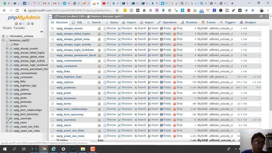Click the Browse icon for wpig_loginizer_logs

(105, 77)
